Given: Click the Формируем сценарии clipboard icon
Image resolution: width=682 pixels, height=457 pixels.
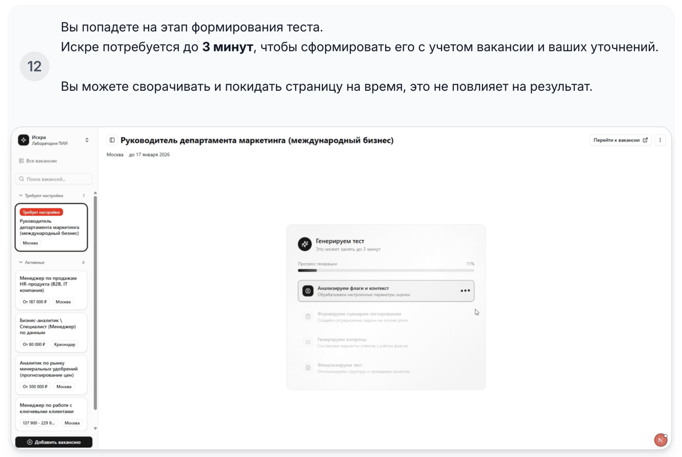Looking at the screenshot, I should [308, 317].
